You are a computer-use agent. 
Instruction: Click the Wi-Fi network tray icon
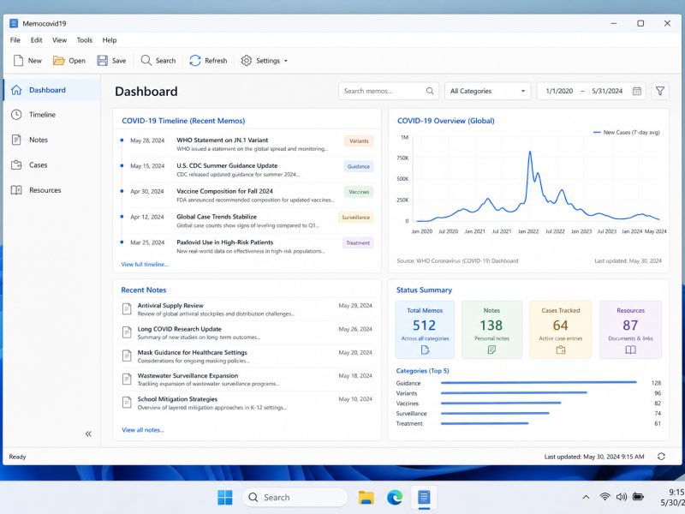point(605,497)
